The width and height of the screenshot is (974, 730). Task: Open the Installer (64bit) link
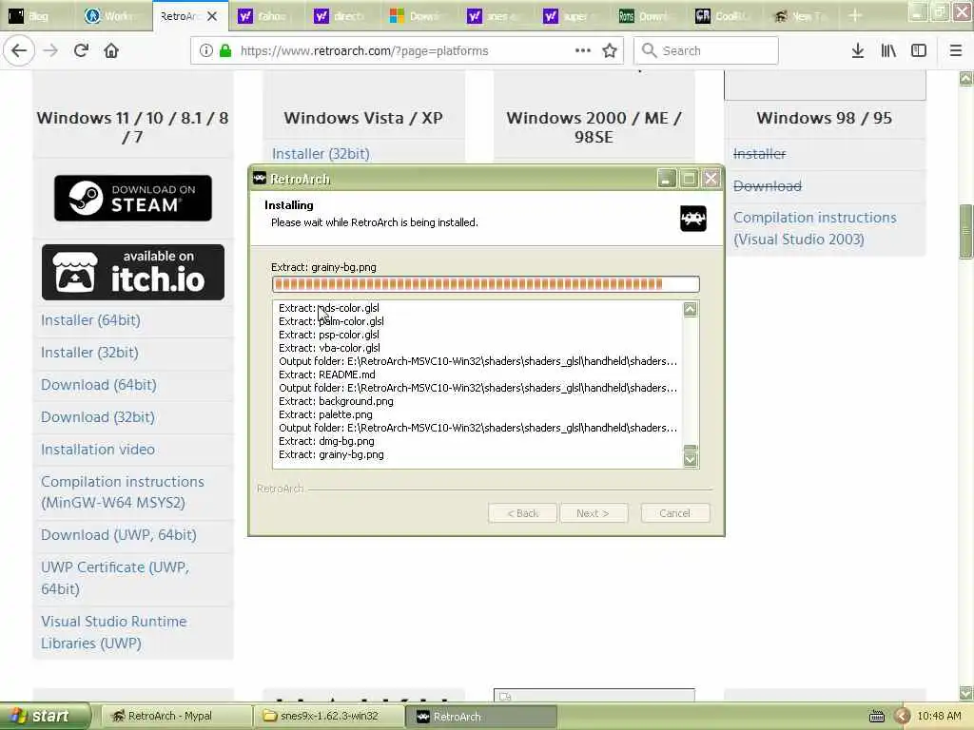tap(90, 320)
